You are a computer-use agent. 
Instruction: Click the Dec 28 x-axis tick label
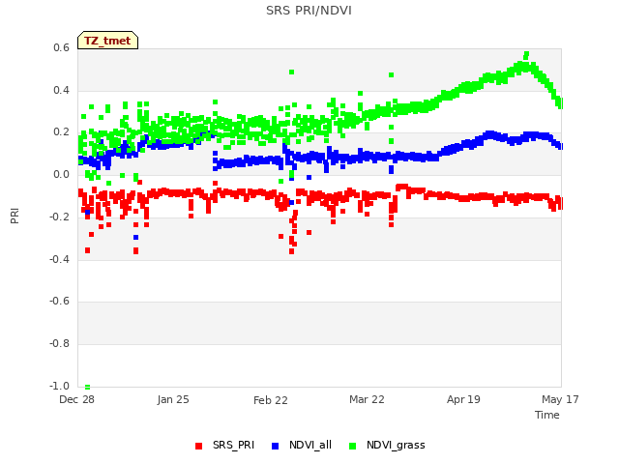click(x=77, y=399)
